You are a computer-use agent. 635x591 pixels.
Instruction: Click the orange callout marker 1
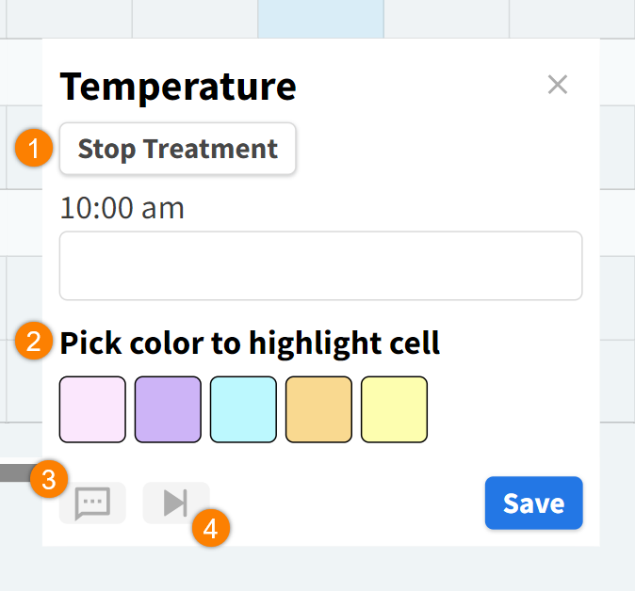tap(34, 149)
